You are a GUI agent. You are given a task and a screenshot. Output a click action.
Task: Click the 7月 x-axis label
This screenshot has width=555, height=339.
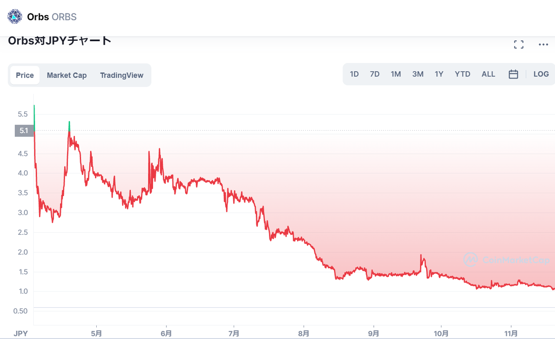coord(234,333)
